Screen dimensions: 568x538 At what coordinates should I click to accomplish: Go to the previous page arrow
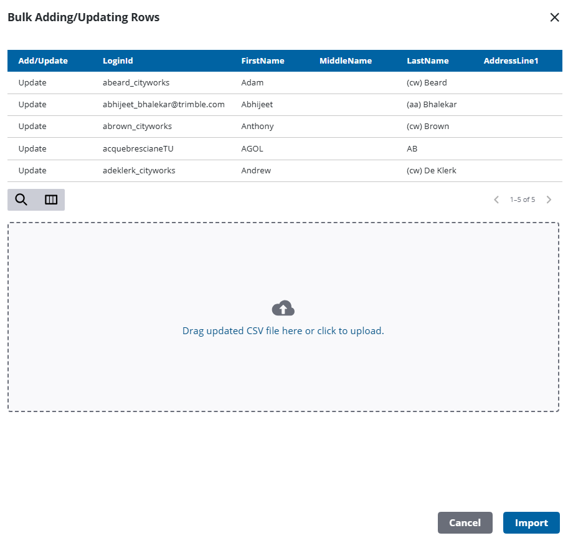pos(496,199)
